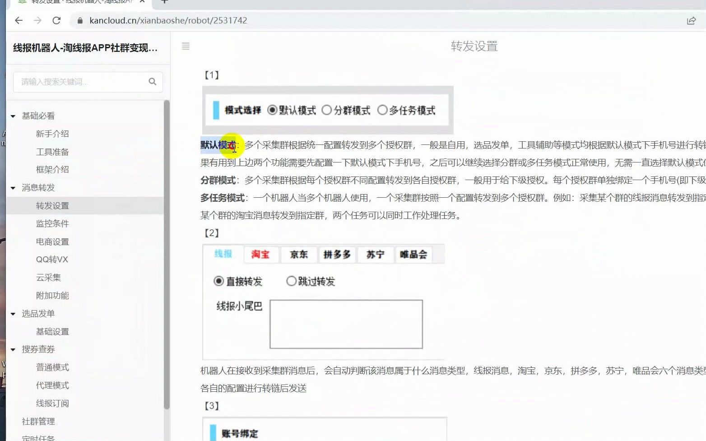Switch to the 京东 tab
Screen dimensions: 706x441
tap(299, 255)
